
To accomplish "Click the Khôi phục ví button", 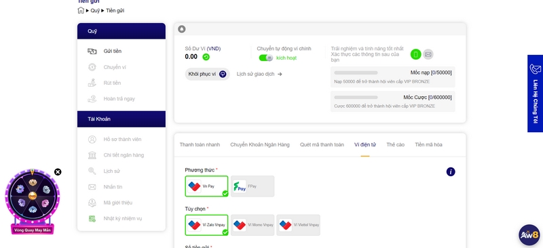I will pos(207,74).
